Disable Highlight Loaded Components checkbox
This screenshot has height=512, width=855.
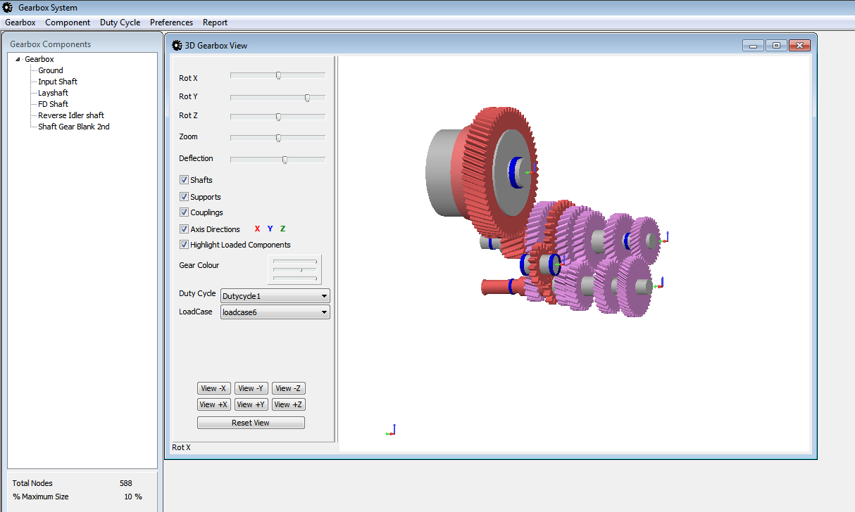click(184, 245)
